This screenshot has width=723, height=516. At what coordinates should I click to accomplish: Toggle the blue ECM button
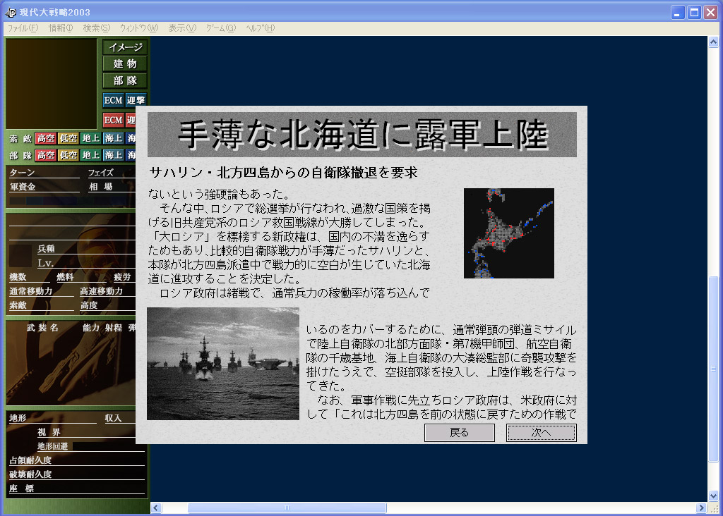tap(114, 100)
